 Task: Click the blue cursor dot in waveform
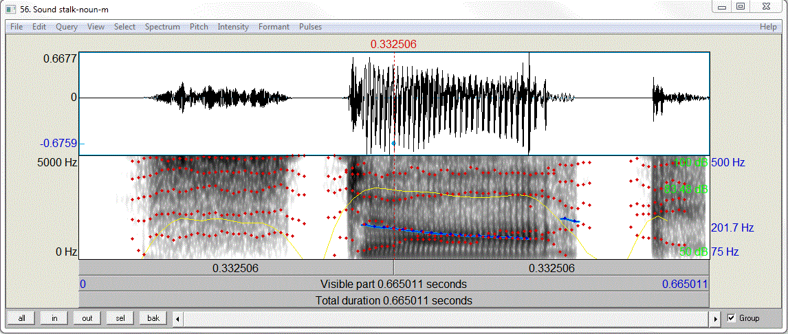point(393,143)
